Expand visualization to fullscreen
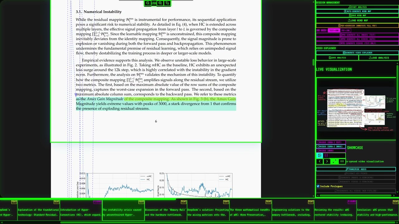Image resolution: width=399 pixels, height=224 pixels. 334,161
